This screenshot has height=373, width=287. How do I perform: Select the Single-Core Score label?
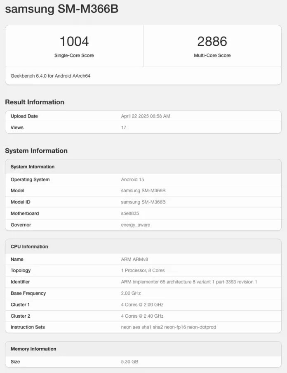(x=74, y=55)
